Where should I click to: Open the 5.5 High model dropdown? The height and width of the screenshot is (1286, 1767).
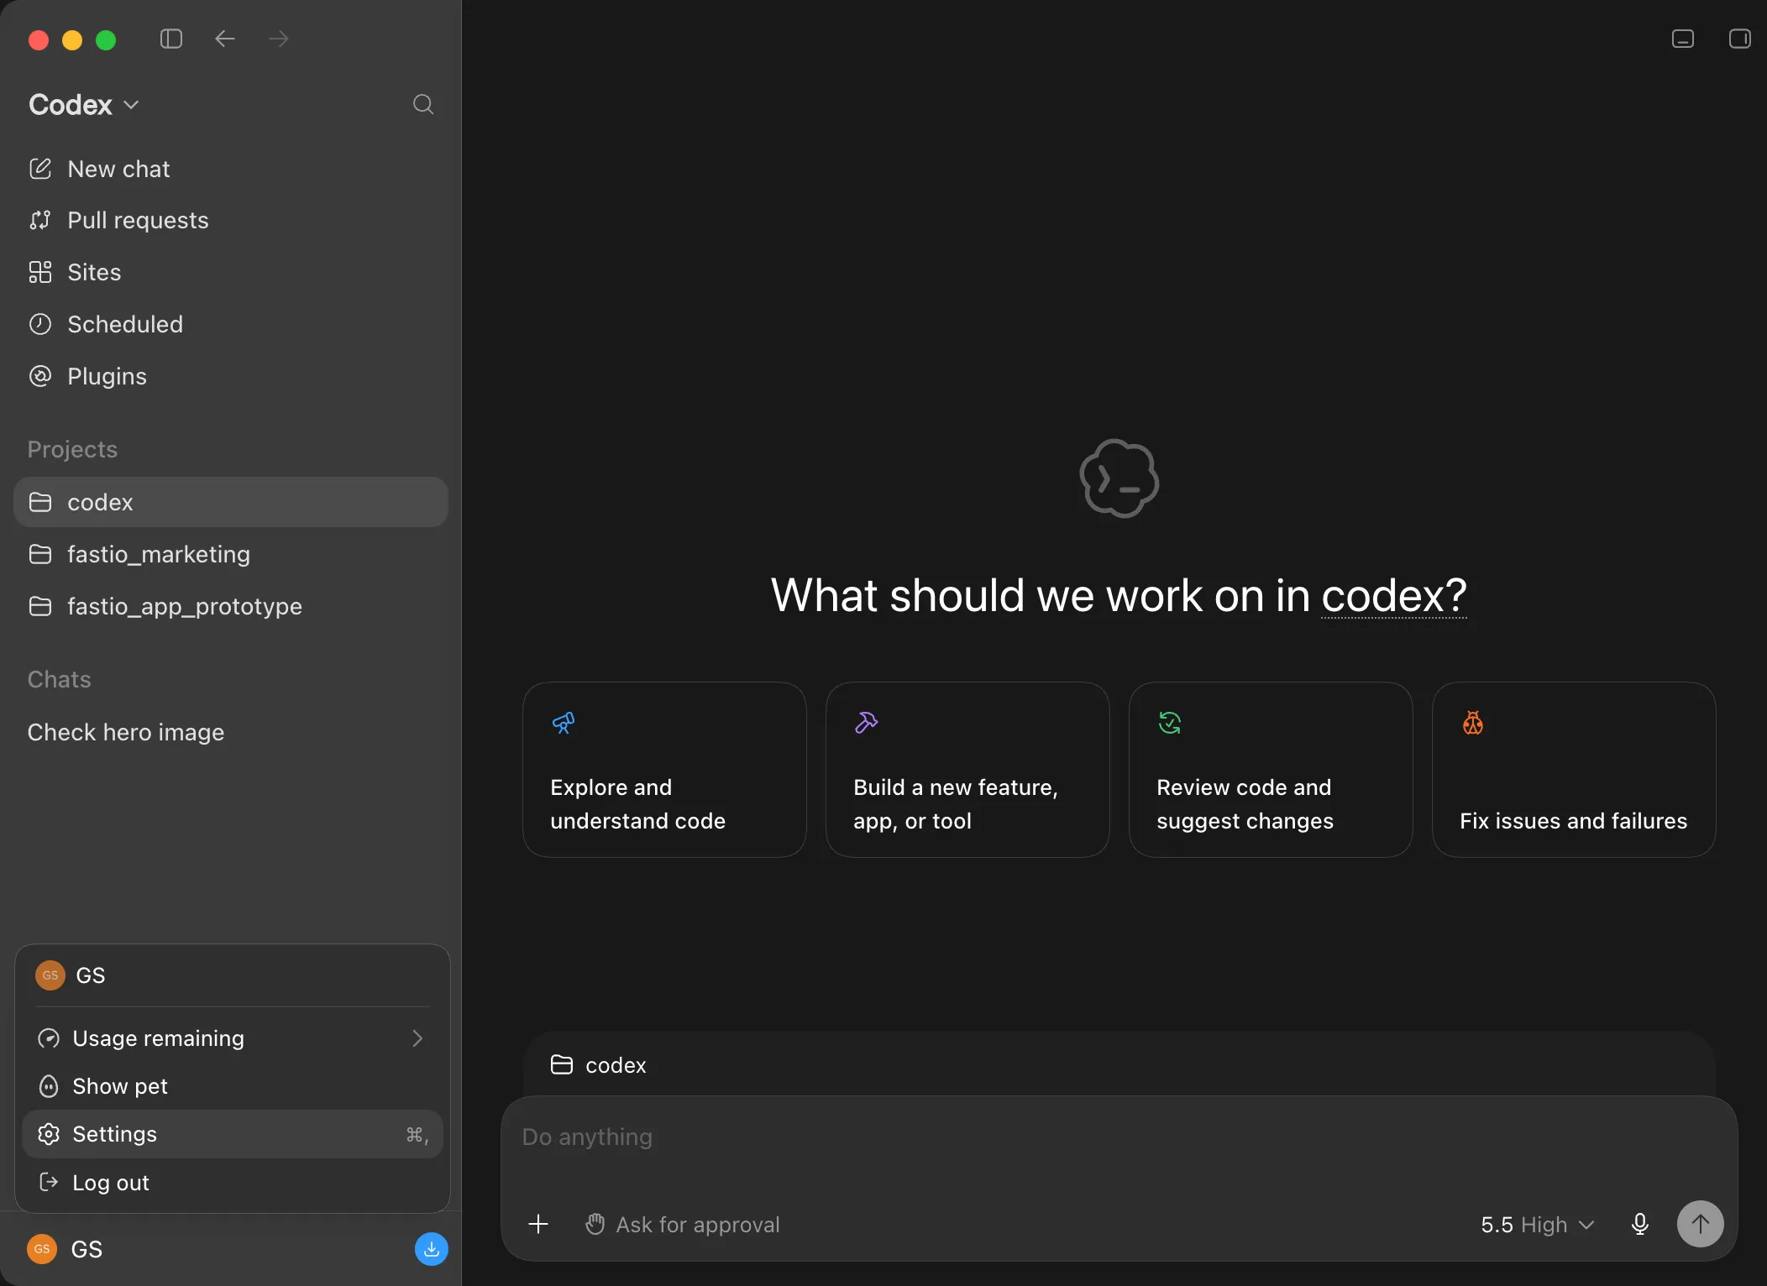pyautogui.click(x=1537, y=1225)
